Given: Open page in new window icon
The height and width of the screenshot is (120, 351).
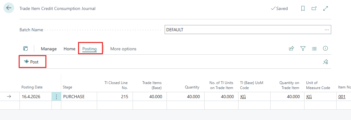Looking at the screenshot, I should (314, 8).
